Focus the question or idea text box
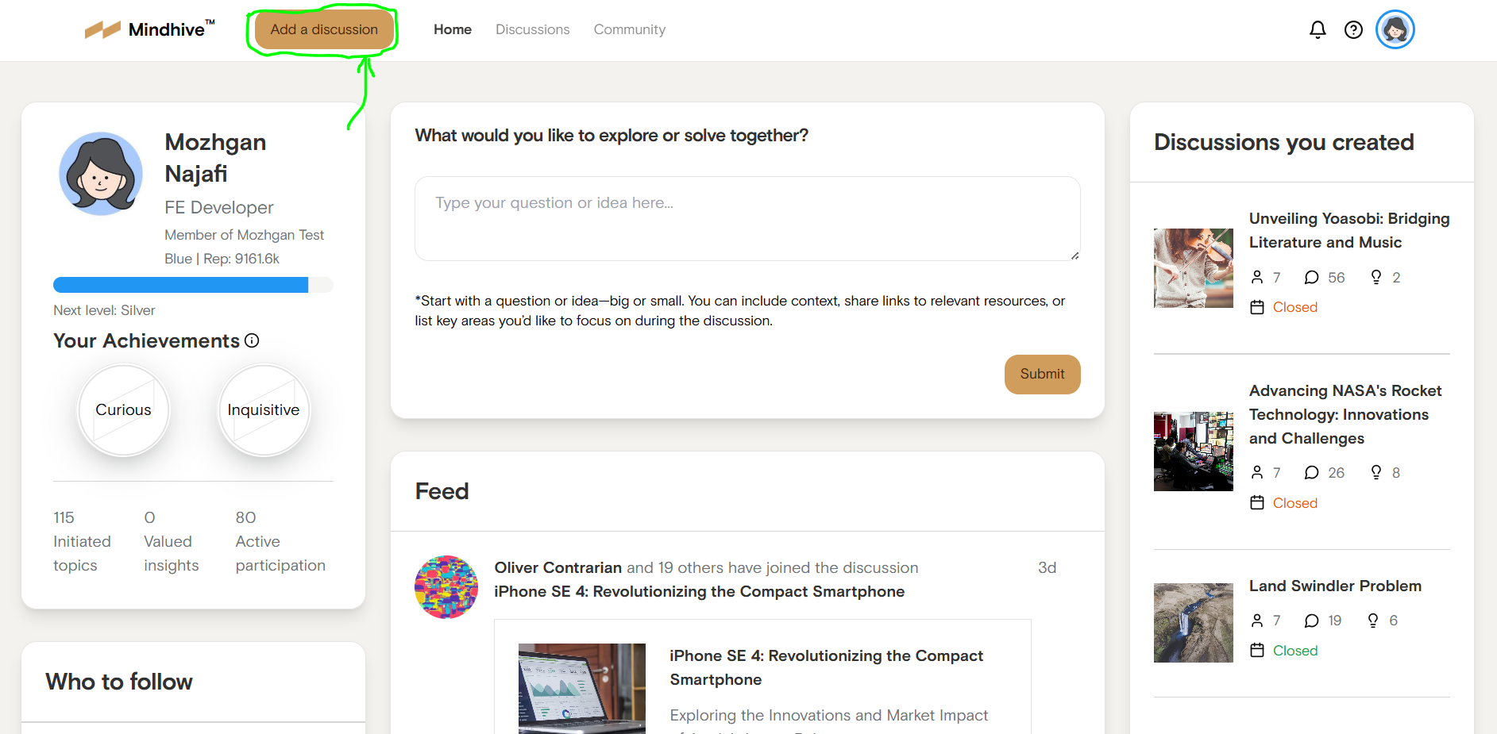This screenshot has width=1497, height=734. 747,218
